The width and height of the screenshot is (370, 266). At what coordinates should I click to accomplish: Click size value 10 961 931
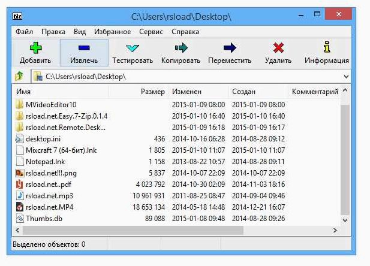coord(149,196)
